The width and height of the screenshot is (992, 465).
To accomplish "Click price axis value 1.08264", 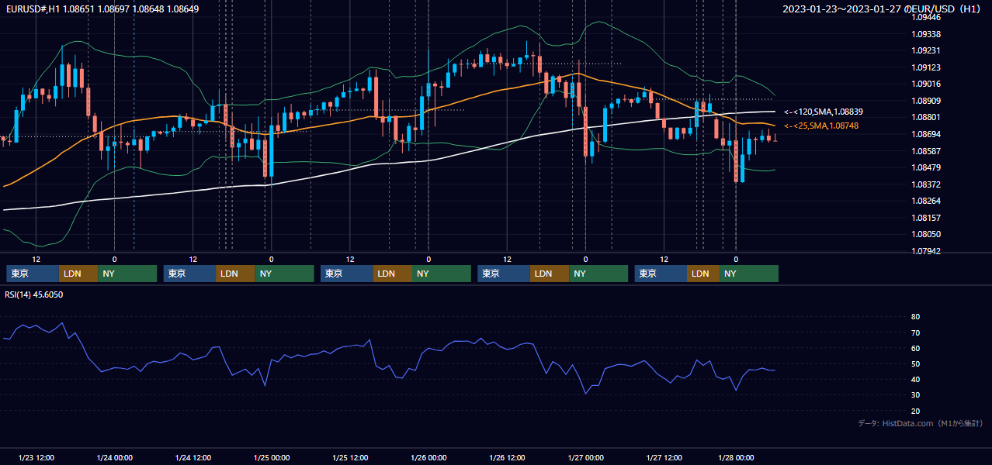I will 925,201.
